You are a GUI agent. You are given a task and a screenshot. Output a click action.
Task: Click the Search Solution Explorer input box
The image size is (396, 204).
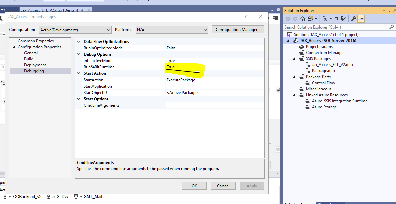coord(336,27)
